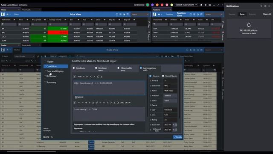Screen dimensions: 273x154
Task: Open Latest Trades layout dropdown
Action: [24, 56]
